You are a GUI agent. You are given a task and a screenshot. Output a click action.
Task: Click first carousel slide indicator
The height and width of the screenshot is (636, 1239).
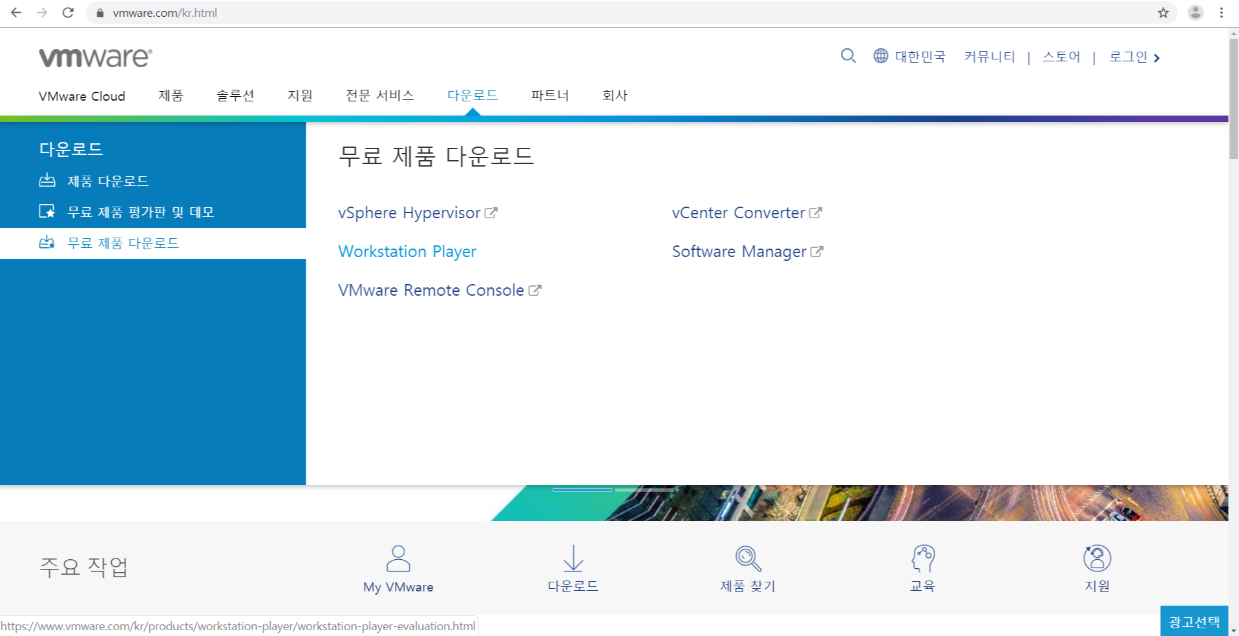582,490
